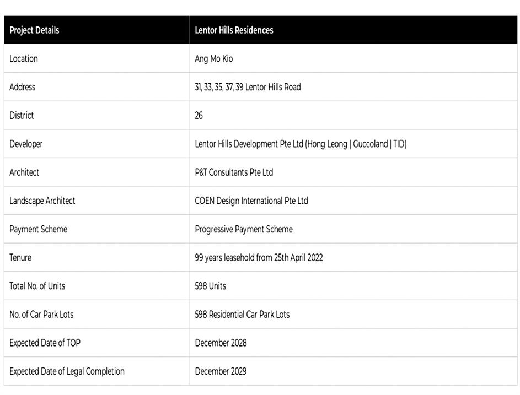Click the "District" row label

coord(22,116)
